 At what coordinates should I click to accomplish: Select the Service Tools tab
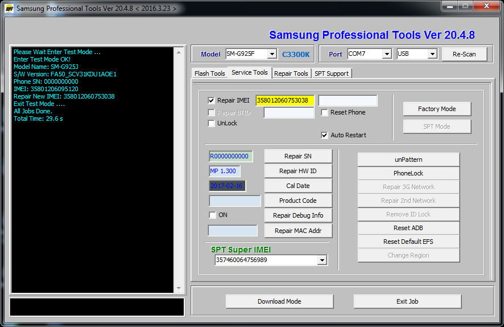tap(250, 73)
